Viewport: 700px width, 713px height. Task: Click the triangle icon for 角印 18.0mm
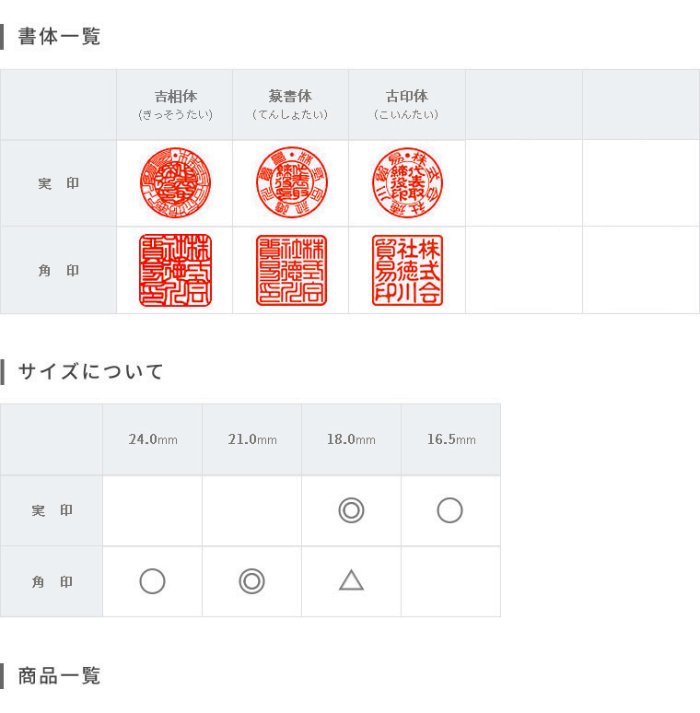pos(351,580)
